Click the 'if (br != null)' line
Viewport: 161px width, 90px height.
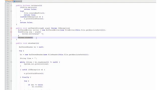click(x=35, y=85)
